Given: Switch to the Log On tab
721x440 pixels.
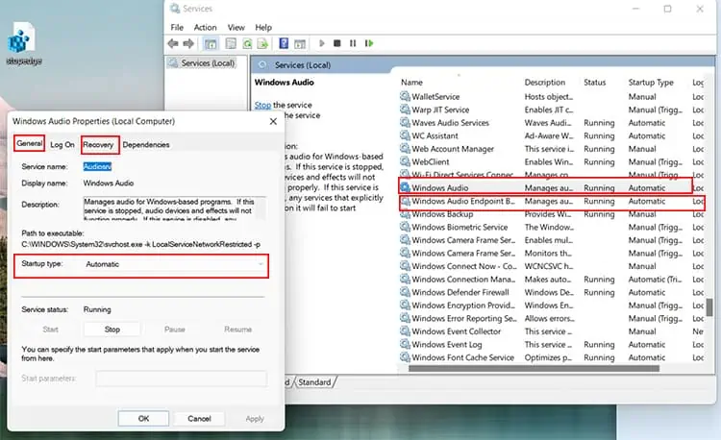Looking at the screenshot, I should point(62,145).
